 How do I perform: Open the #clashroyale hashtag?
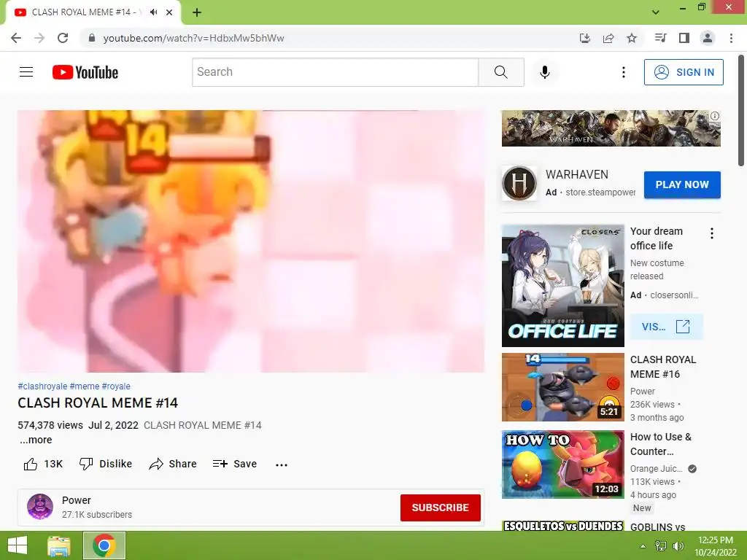click(x=42, y=386)
